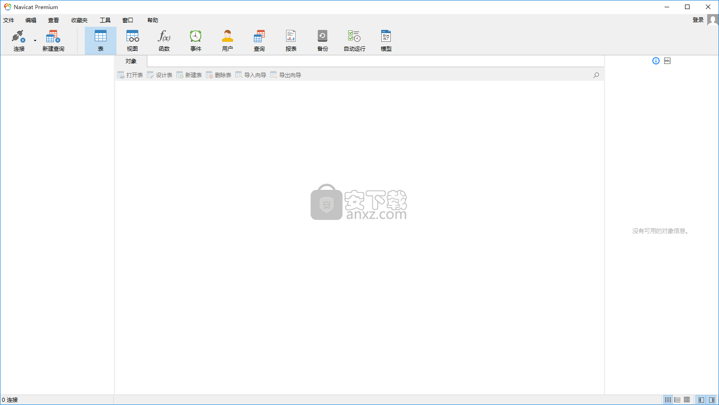719x405 pixels.
Task: Click the object search magnifier icon
Action: (596, 75)
